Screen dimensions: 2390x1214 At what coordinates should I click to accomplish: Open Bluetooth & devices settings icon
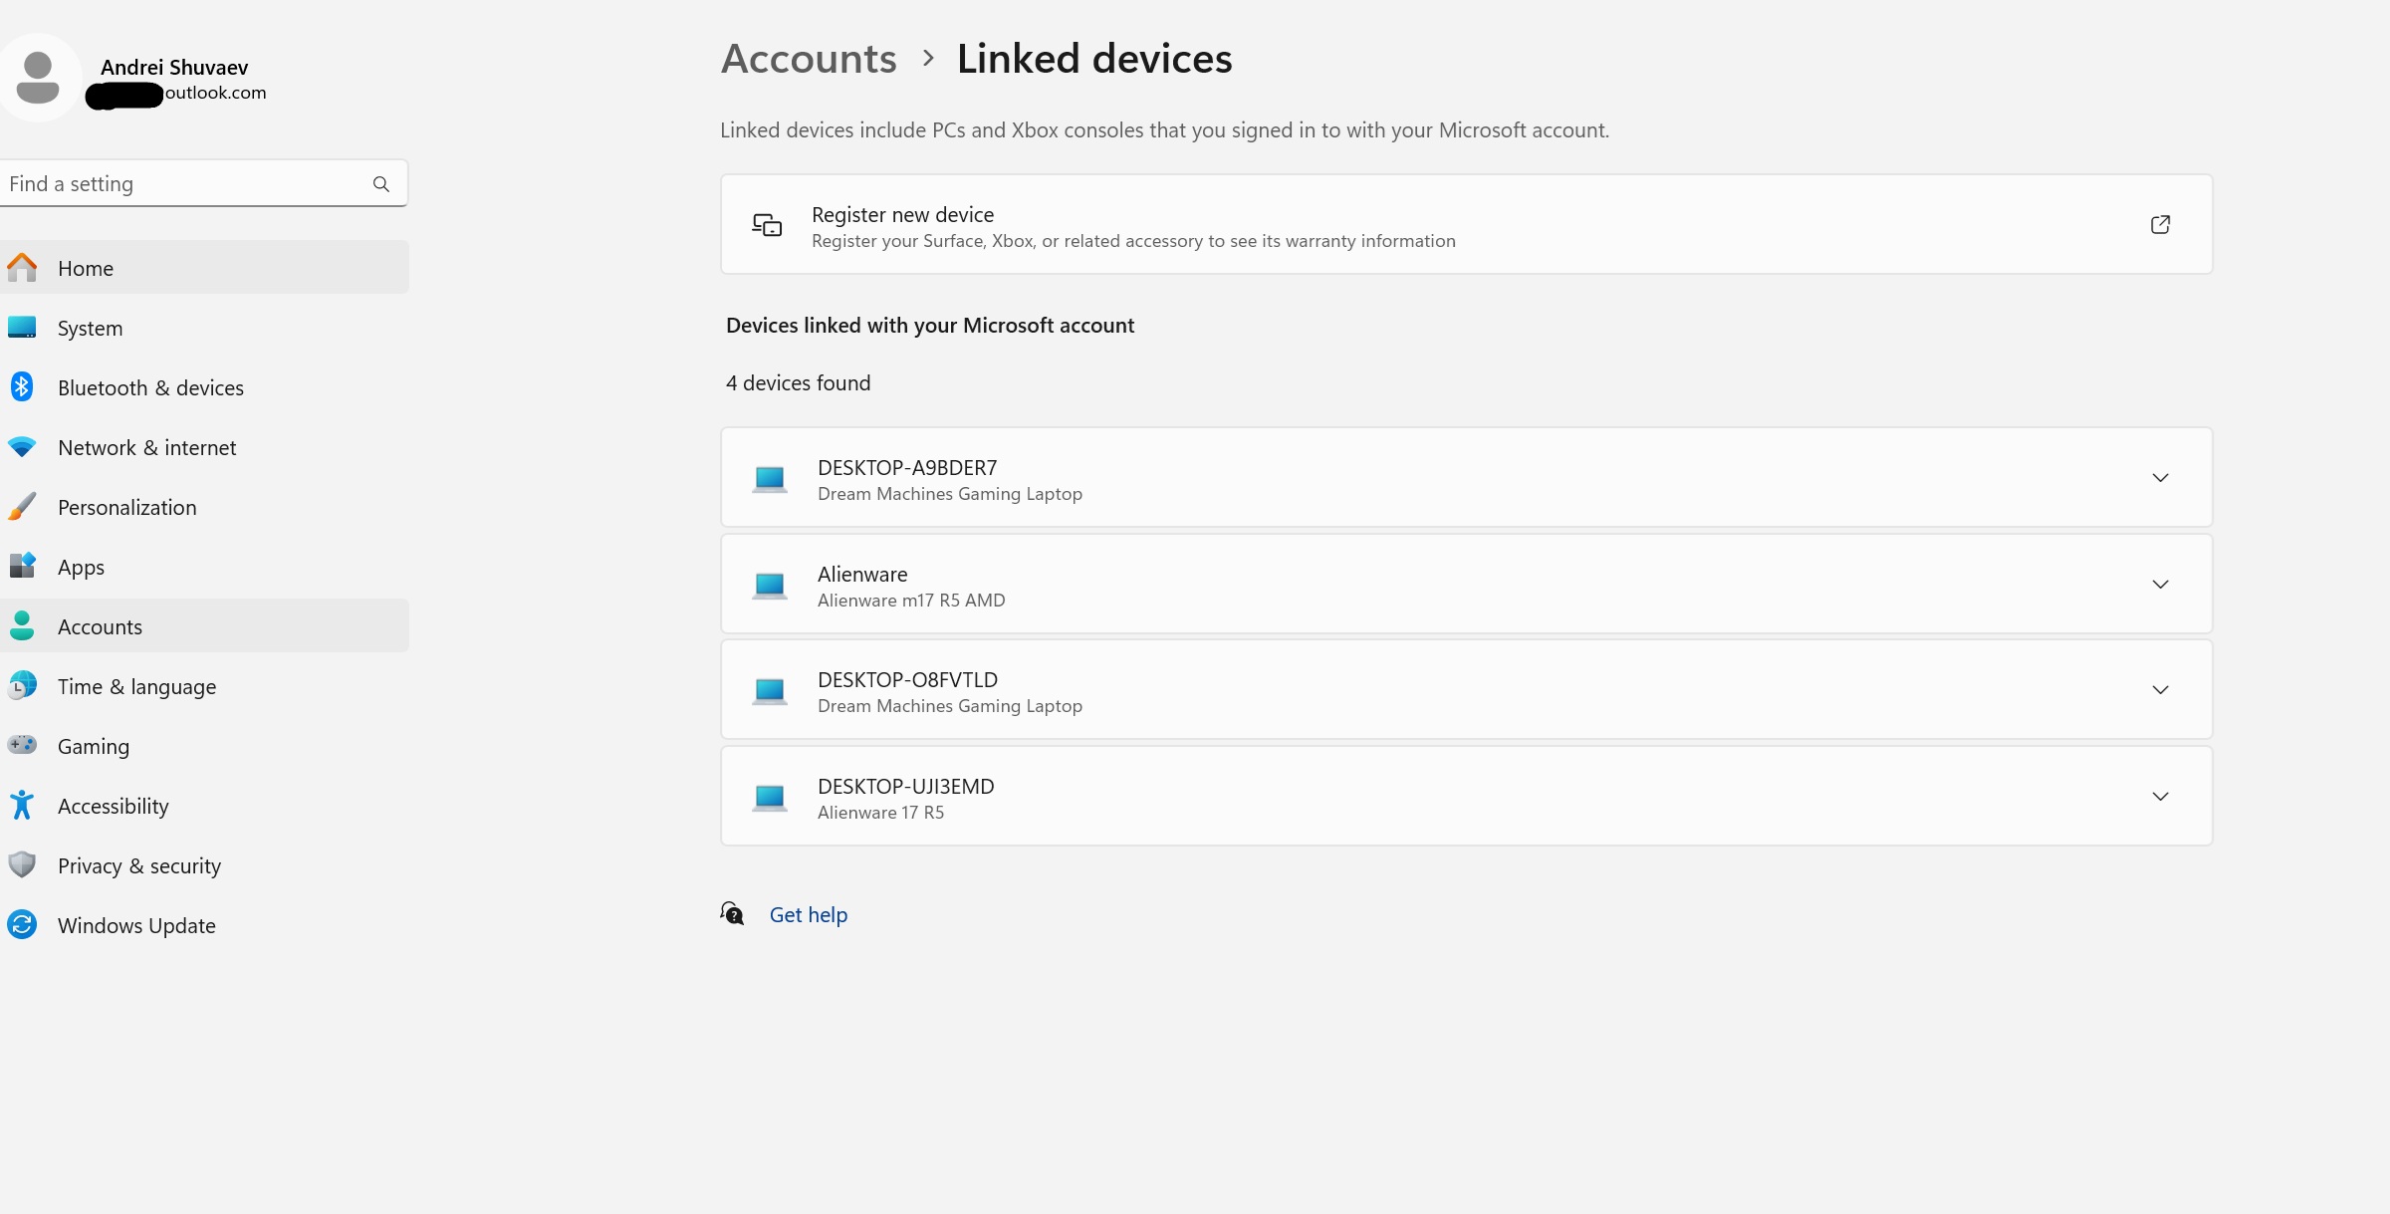tap(22, 387)
